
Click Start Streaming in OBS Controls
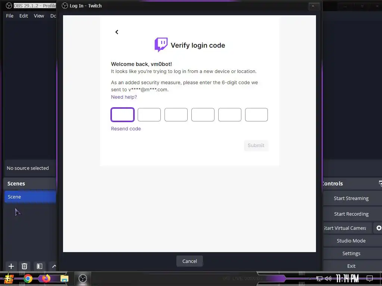coord(351,198)
